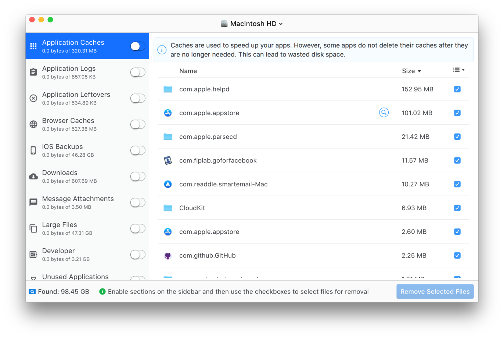This screenshot has width=504, height=339.
Task: Switch on the Large Files toggle
Action: [x=138, y=229]
